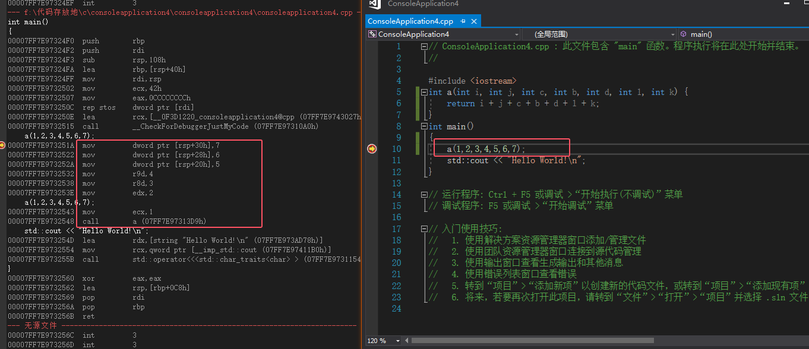
Task: Click the a(1,2,3,4,5,6,7); call in editor
Action: [486, 149]
